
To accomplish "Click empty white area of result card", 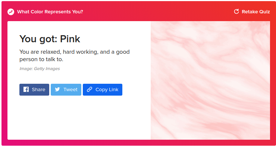I will tap(79, 119).
